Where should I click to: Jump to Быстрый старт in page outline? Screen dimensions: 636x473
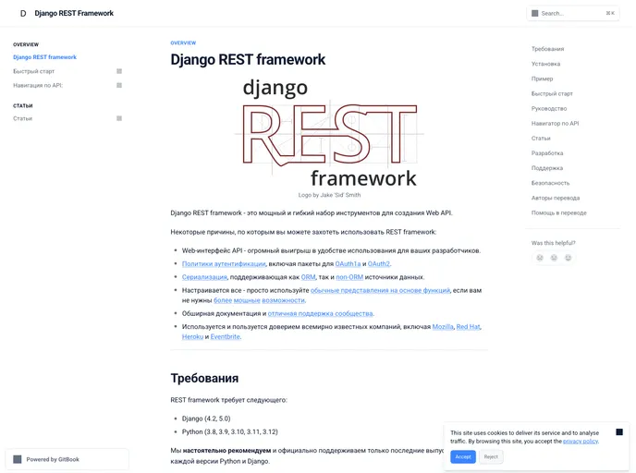pyautogui.click(x=552, y=93)
